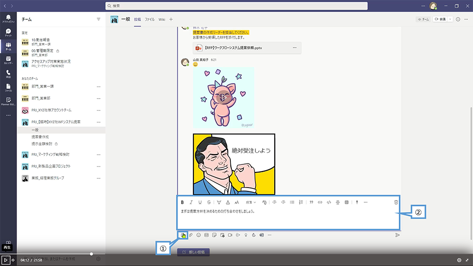
Task: Open more options for PRJ_マーケティング戦略検討 team
Action: click(x=98, y=154)
